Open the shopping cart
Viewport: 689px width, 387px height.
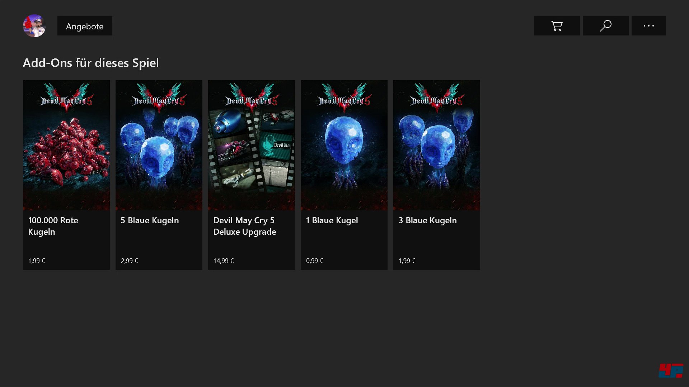click(557, 26)
